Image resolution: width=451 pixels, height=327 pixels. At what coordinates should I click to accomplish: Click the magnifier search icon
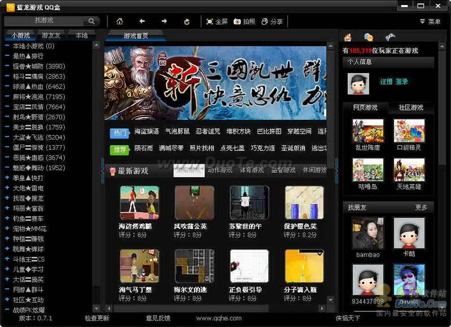pos(91,21)
